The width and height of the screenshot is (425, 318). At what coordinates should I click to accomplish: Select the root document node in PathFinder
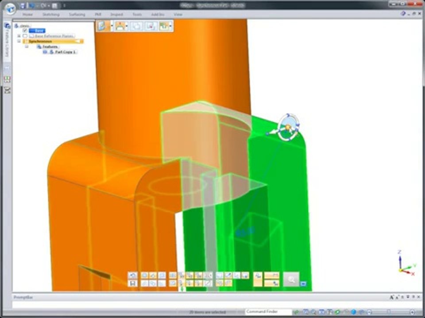point(22,26)
